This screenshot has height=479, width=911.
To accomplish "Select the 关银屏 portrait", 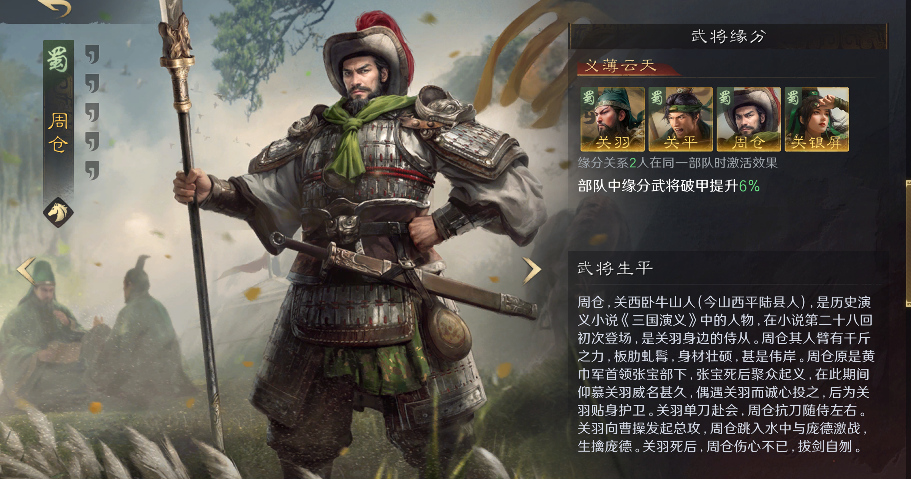I will [x=817, y=119].
